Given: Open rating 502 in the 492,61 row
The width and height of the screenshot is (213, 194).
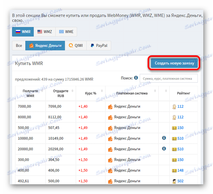Looking at the screenshot, I should pos(180,181).
